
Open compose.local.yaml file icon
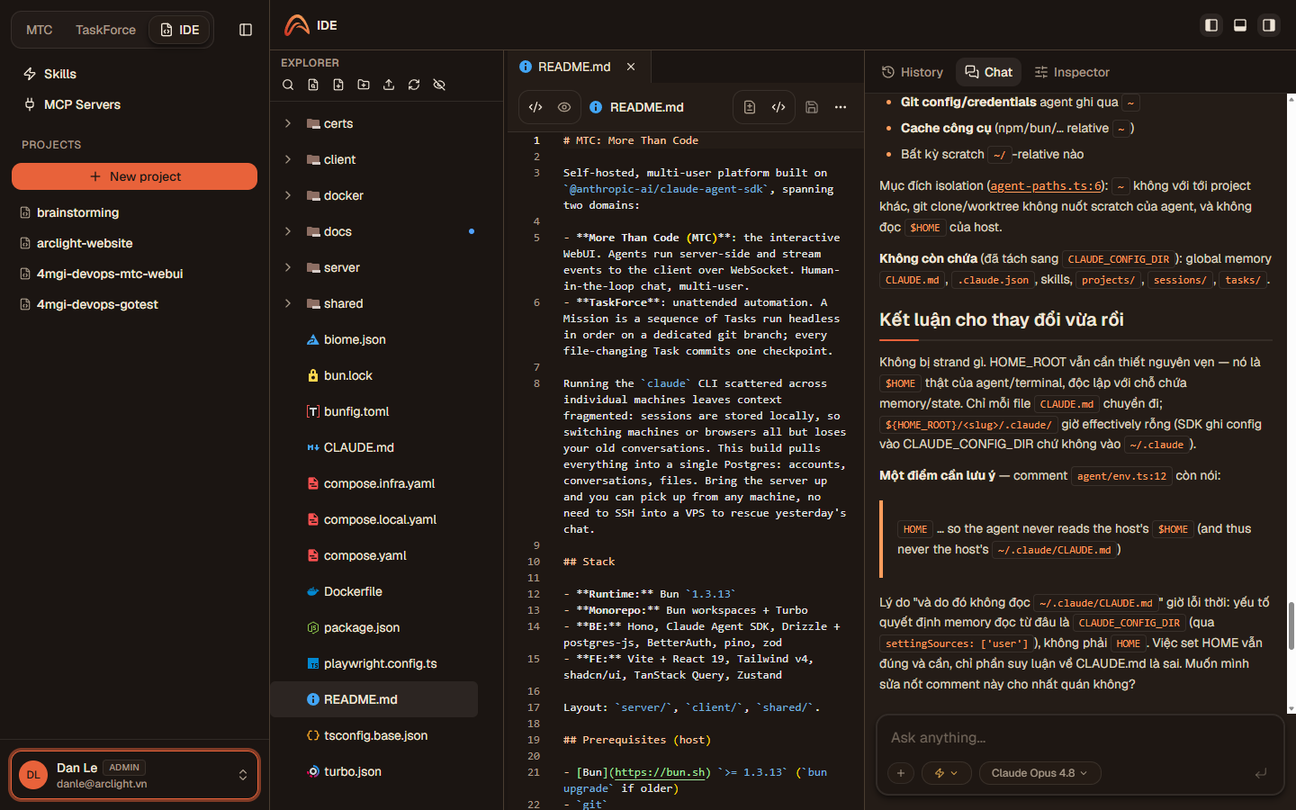pos(313,519)
